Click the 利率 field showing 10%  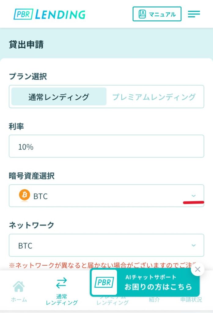pos(106,146)
